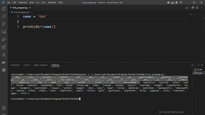205x115 pixels.
Task: Maximize the panel with up chevron
Action: coord(198,65)
